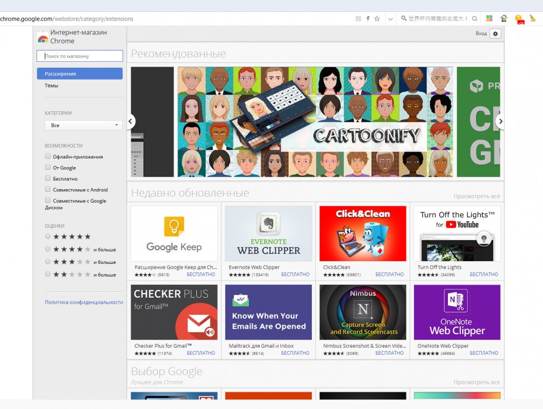The height and width of the screenshot is (409, 543).
Task: Open the Click&Clean extension tile
Action: pos(362,233)
